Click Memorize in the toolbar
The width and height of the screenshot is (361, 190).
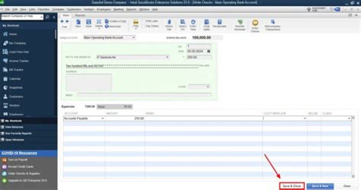click(113, 26)
